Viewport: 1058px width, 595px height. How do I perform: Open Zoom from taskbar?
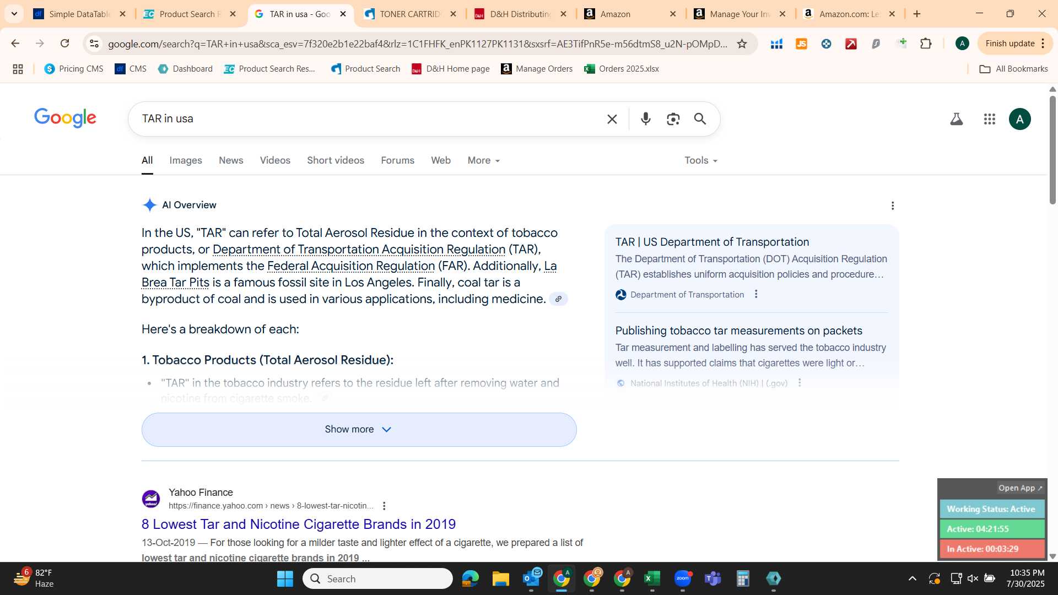click(683, 578)
